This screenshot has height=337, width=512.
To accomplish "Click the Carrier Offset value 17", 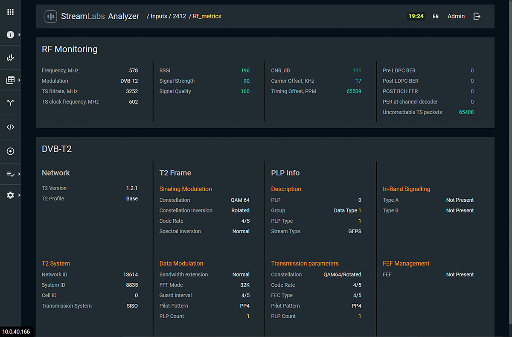I will [358, 81].
